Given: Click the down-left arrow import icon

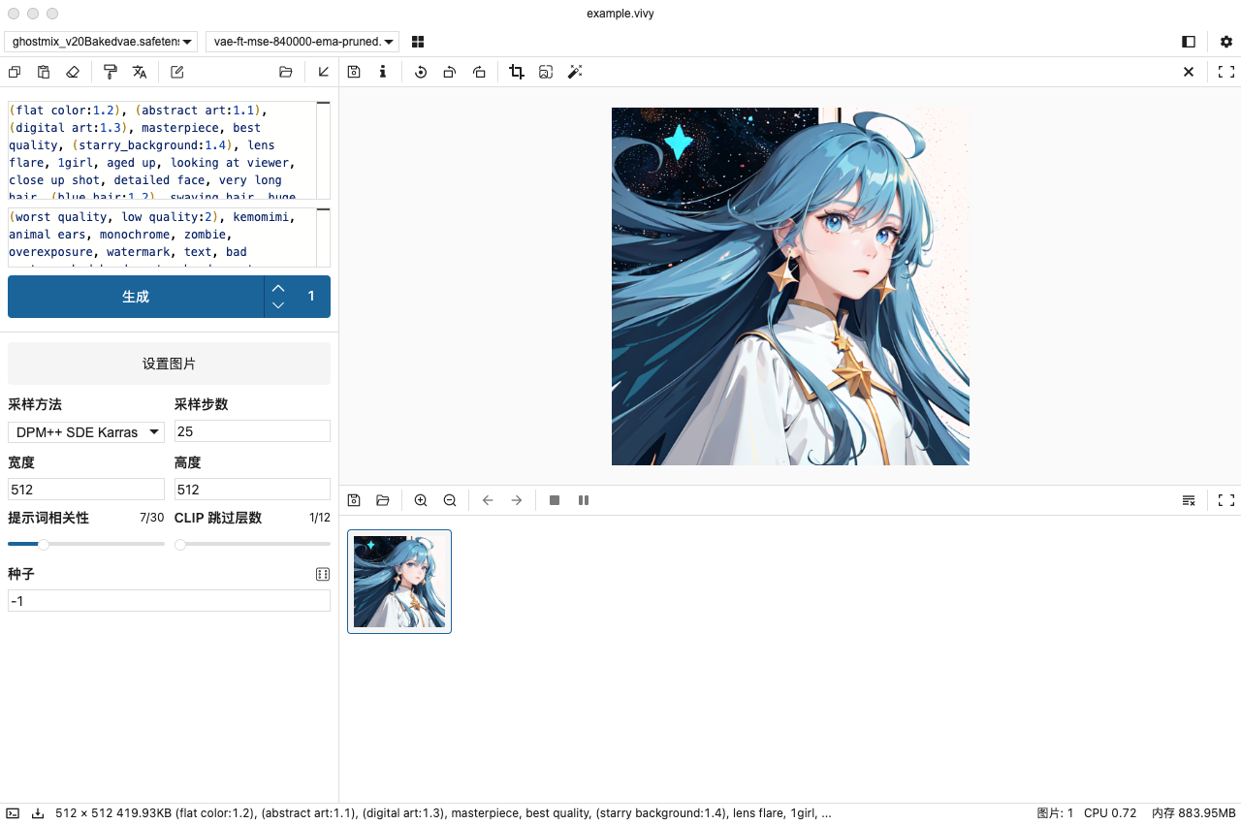Looking at the screenshot, I should point(324,72).
